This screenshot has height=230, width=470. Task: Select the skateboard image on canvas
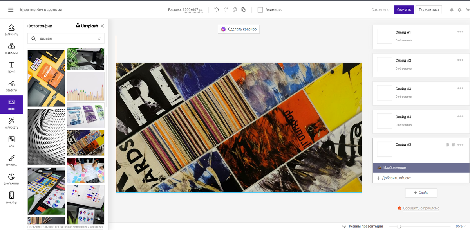coord(239,128)
